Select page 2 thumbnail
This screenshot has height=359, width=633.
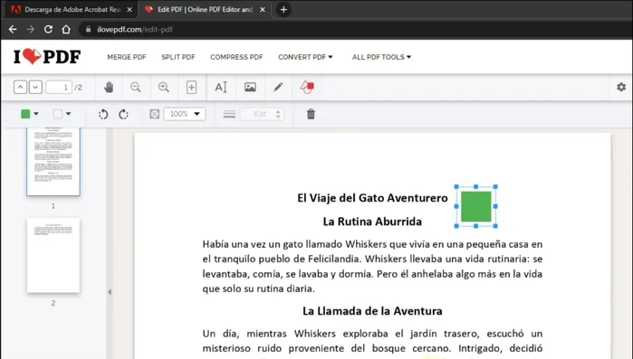point(53,255)
